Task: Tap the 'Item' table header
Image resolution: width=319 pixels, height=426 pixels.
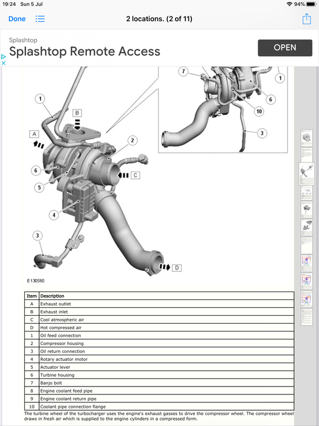Action: coord(32,296)
